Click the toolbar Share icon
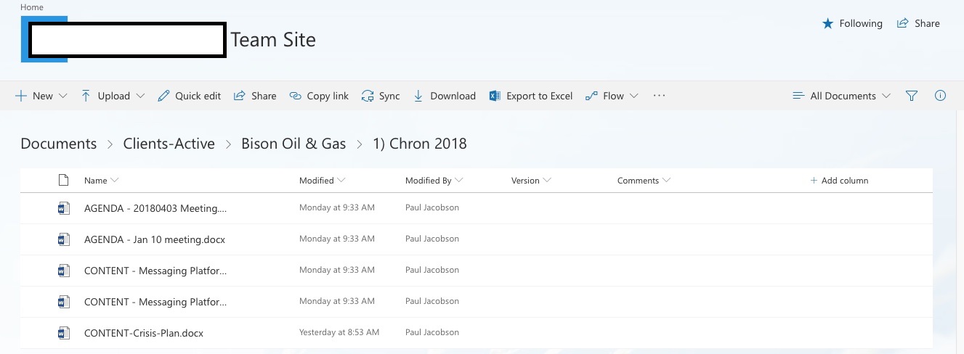The width and height of the screenshot is (964, 354). click(238, 96)
